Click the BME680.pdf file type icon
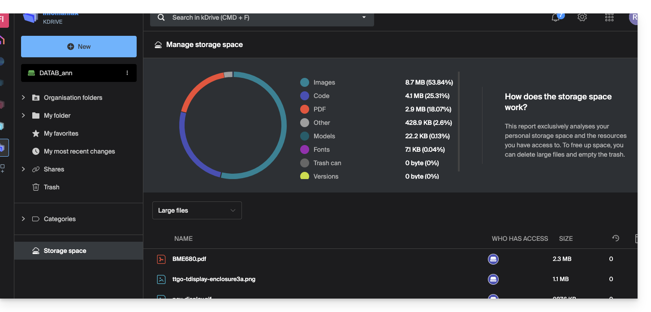 [161, 259]
